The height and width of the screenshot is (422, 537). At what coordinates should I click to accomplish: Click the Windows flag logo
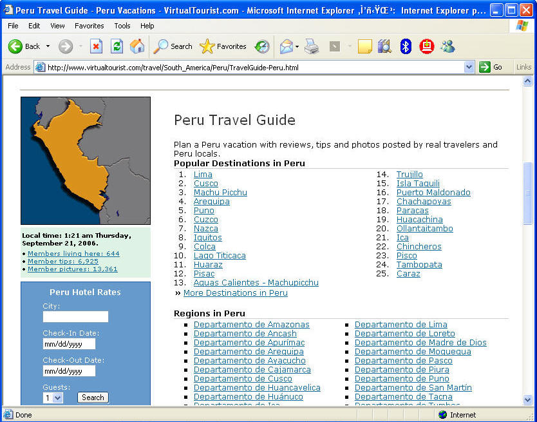522,26
